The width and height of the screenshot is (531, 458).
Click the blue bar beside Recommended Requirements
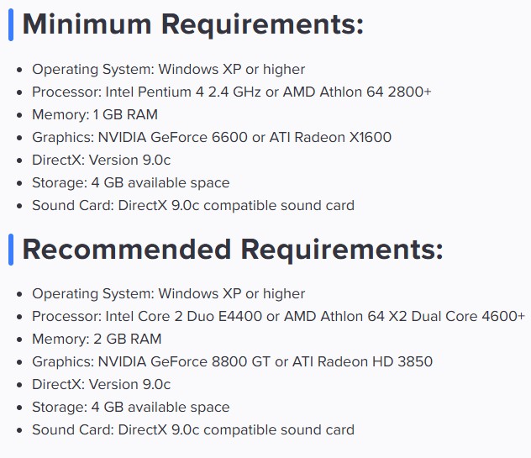point(11,250)
